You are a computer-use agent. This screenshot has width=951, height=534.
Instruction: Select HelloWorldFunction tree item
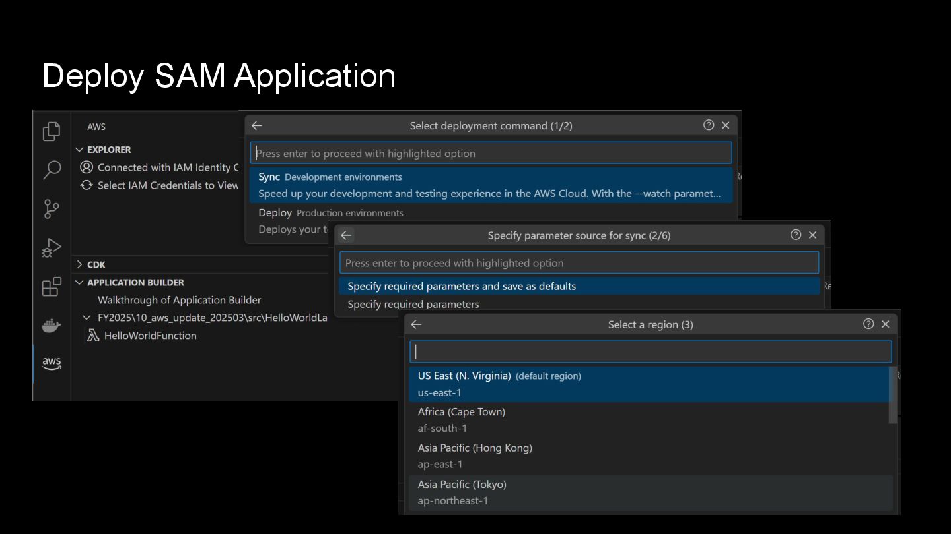150,336
